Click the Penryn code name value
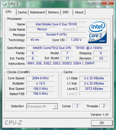 (x=42, y=29)
